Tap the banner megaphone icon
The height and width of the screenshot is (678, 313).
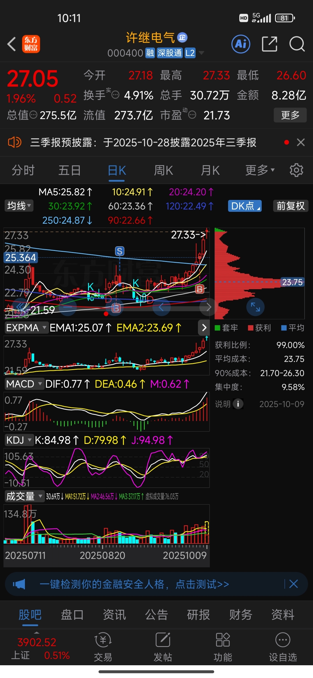click(x=19, y=584)
